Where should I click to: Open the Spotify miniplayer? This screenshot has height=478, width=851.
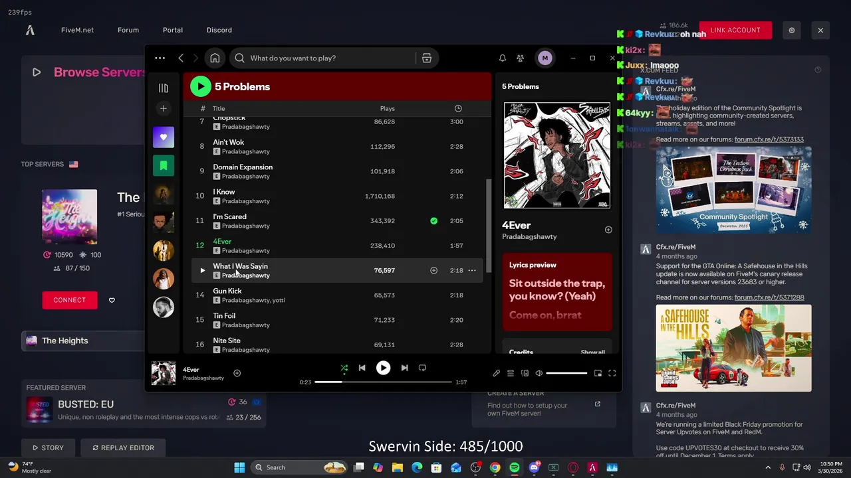click(598, 373)
